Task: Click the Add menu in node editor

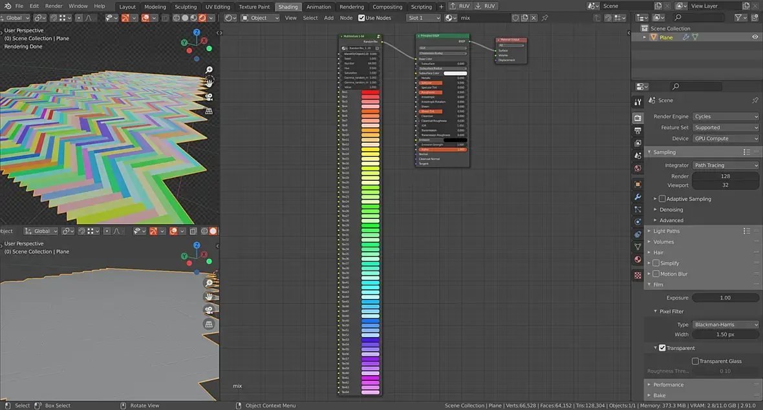Action: 329,18
